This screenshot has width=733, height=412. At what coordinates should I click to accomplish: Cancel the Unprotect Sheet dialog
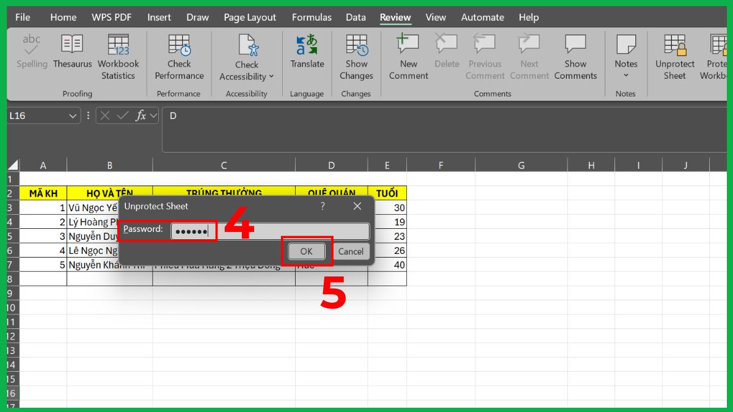pos(351,251)
